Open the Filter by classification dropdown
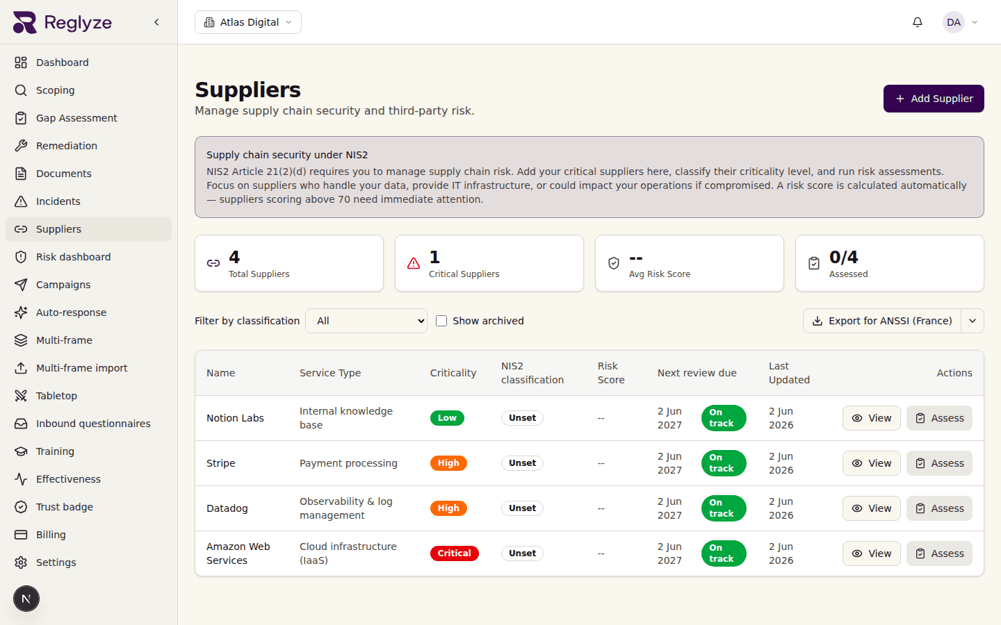Viewport: 1001px width, 625px height. 366,321
